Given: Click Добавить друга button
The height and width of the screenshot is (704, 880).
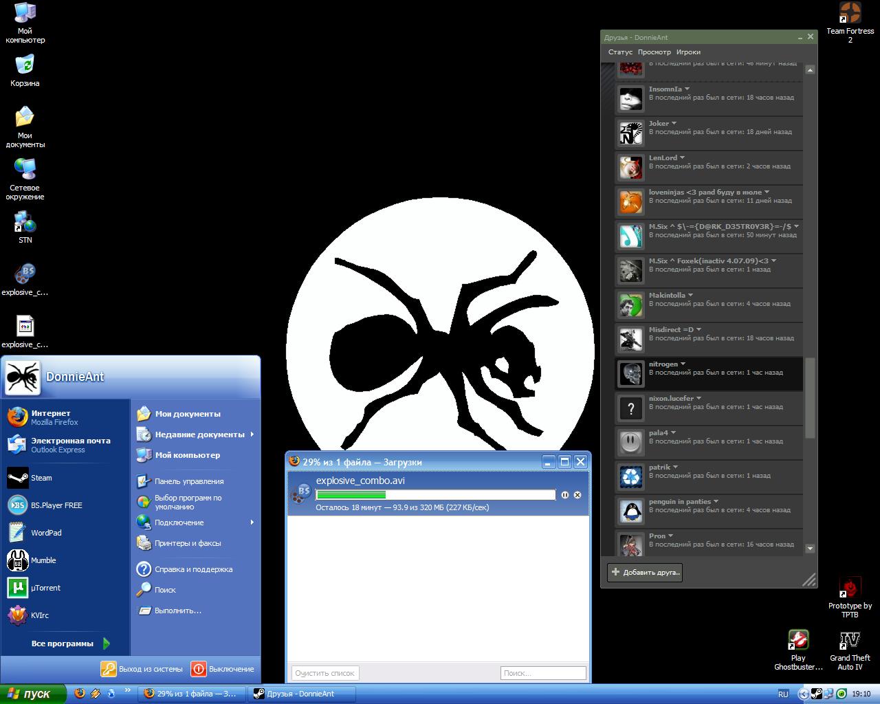Looking at the screenshot, I should [645, 572].
